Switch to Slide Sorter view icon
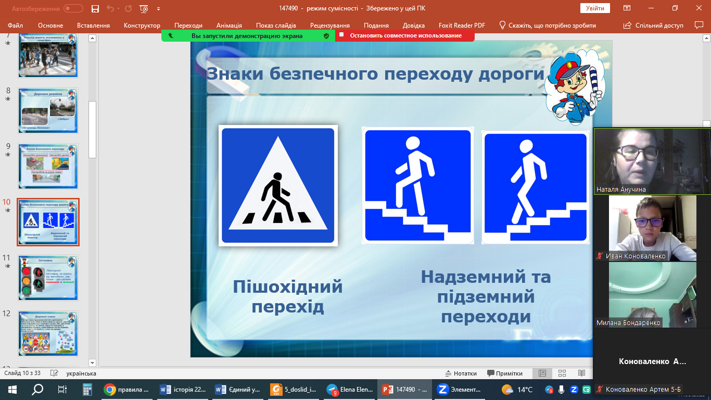The height and width of the screenshot is (400, 711). (x=562, y=373)
